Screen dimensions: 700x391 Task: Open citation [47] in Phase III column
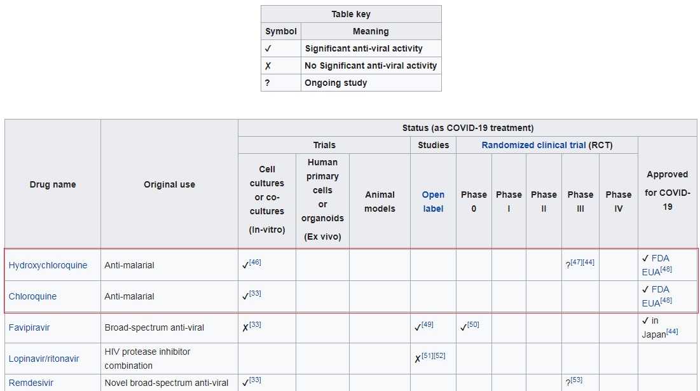coord(576,262)
